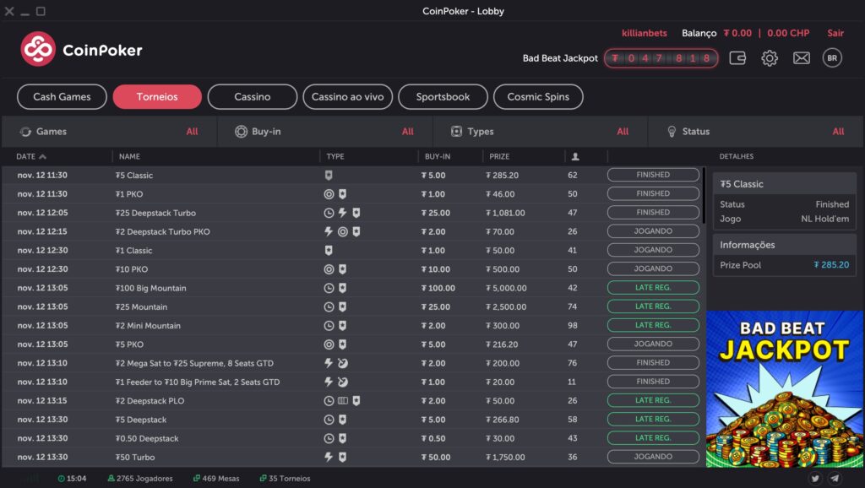Click LATE REG. for ₮0.50 Deepstack
The width and height of the screenshot is (865, 488).
click(653, 438)
